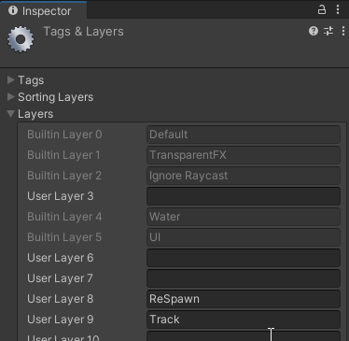This screenshot has height=341, width=349.
Task: Click the Tags & Layers gear icon
Action: click(x=21, y=39)
